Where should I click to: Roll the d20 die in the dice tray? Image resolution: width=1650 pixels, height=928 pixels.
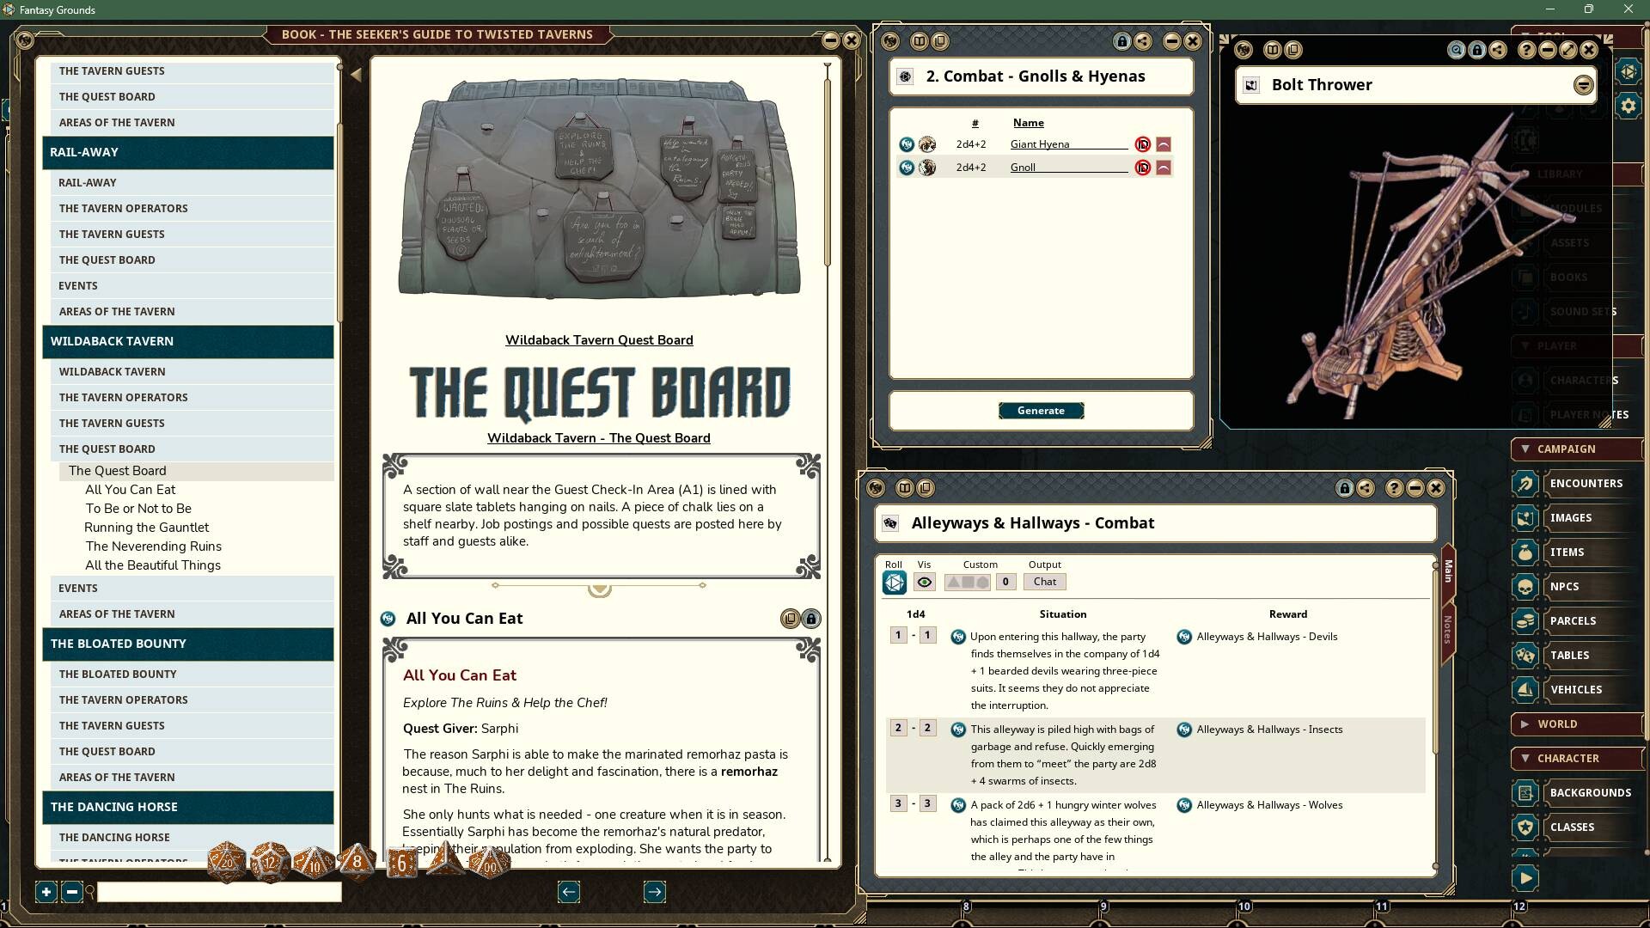225,862
